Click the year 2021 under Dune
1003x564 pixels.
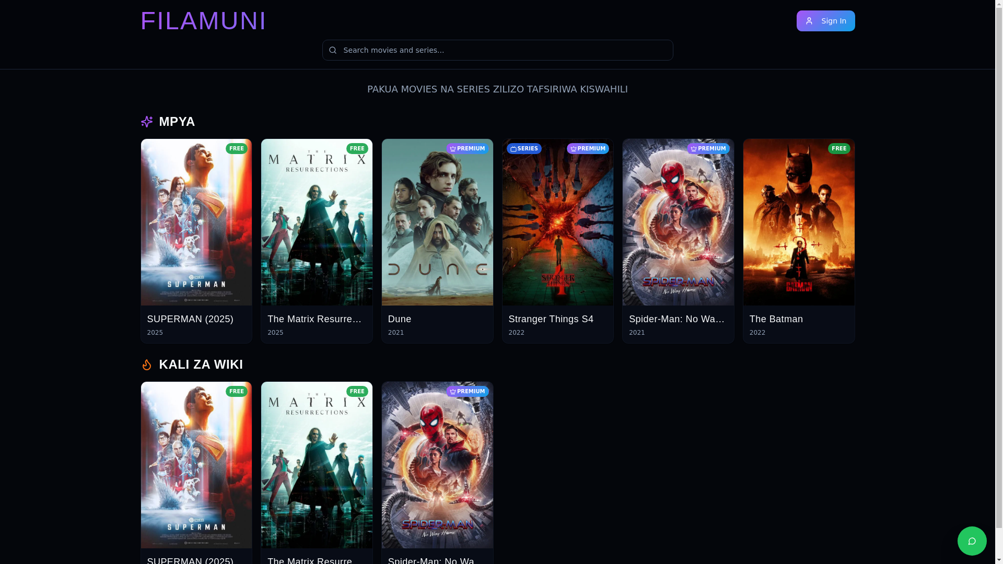tap(396, 333)
